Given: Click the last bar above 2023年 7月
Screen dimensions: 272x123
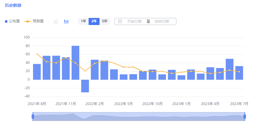Looking at the screenshot, I should point(239,73).
